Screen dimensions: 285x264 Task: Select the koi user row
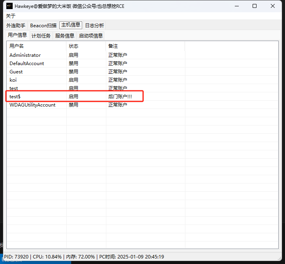[x=142, y=80]
